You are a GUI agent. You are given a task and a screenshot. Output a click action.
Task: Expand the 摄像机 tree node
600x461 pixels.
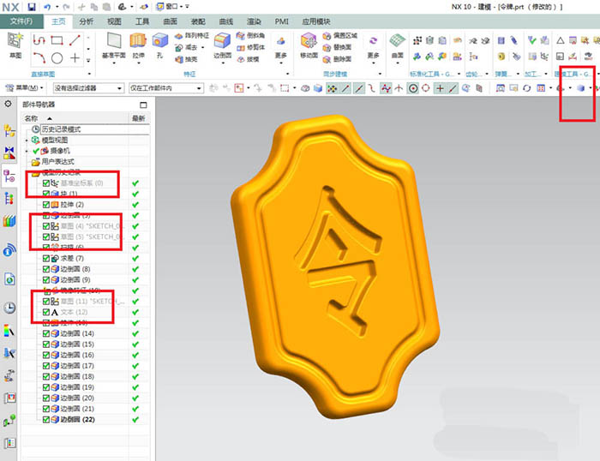click(x=27, y=151)
